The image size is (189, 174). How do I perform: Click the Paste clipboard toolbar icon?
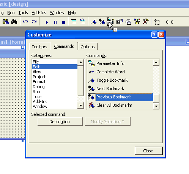coord(6,22)
